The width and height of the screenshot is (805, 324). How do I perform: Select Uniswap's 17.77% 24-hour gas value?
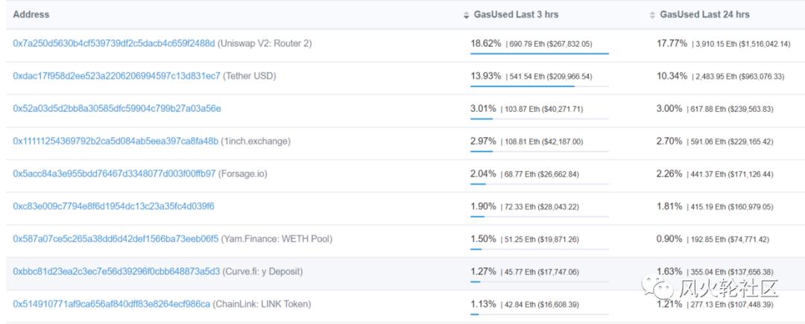coord(672,43)
